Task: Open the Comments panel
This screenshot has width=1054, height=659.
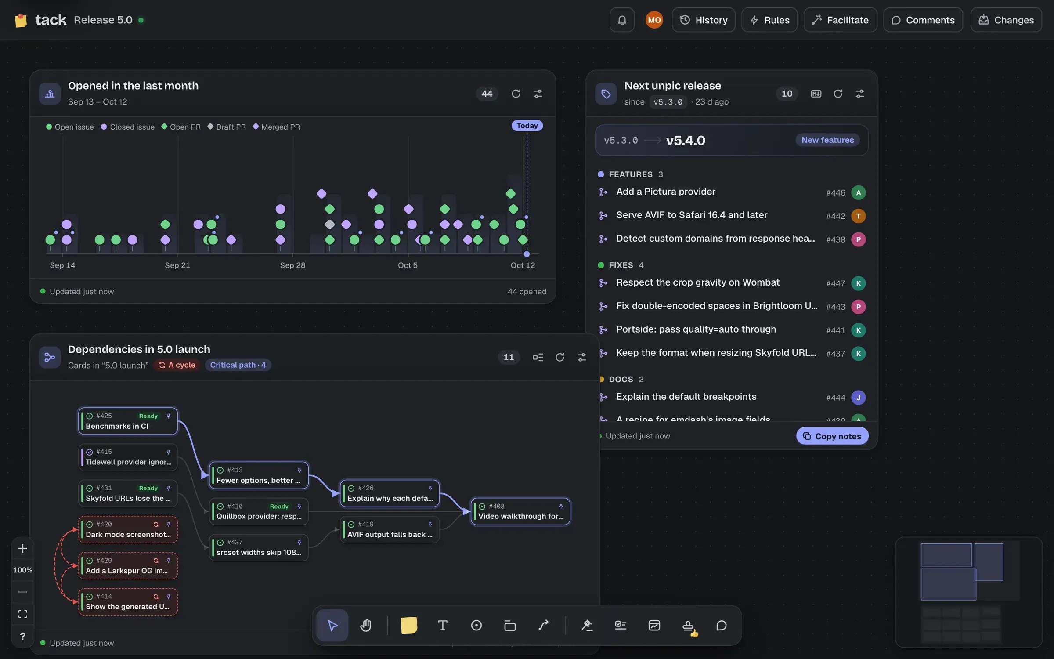Action: pos(923,20)
